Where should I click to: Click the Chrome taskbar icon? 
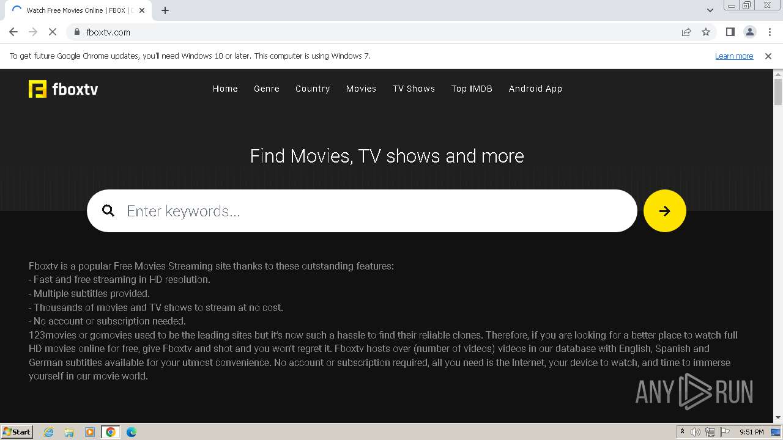tap(111, 432)
